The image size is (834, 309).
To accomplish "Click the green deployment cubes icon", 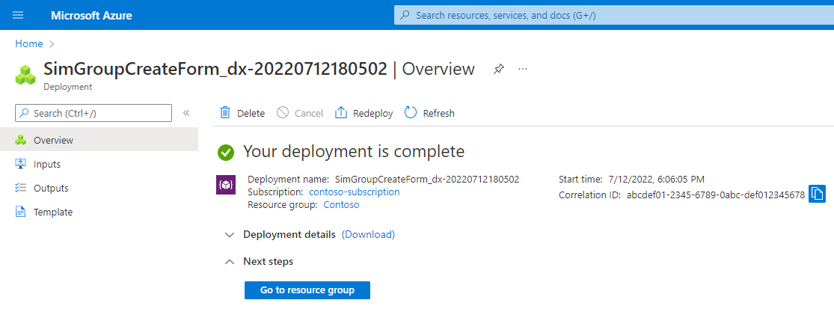I will [25, 75].
